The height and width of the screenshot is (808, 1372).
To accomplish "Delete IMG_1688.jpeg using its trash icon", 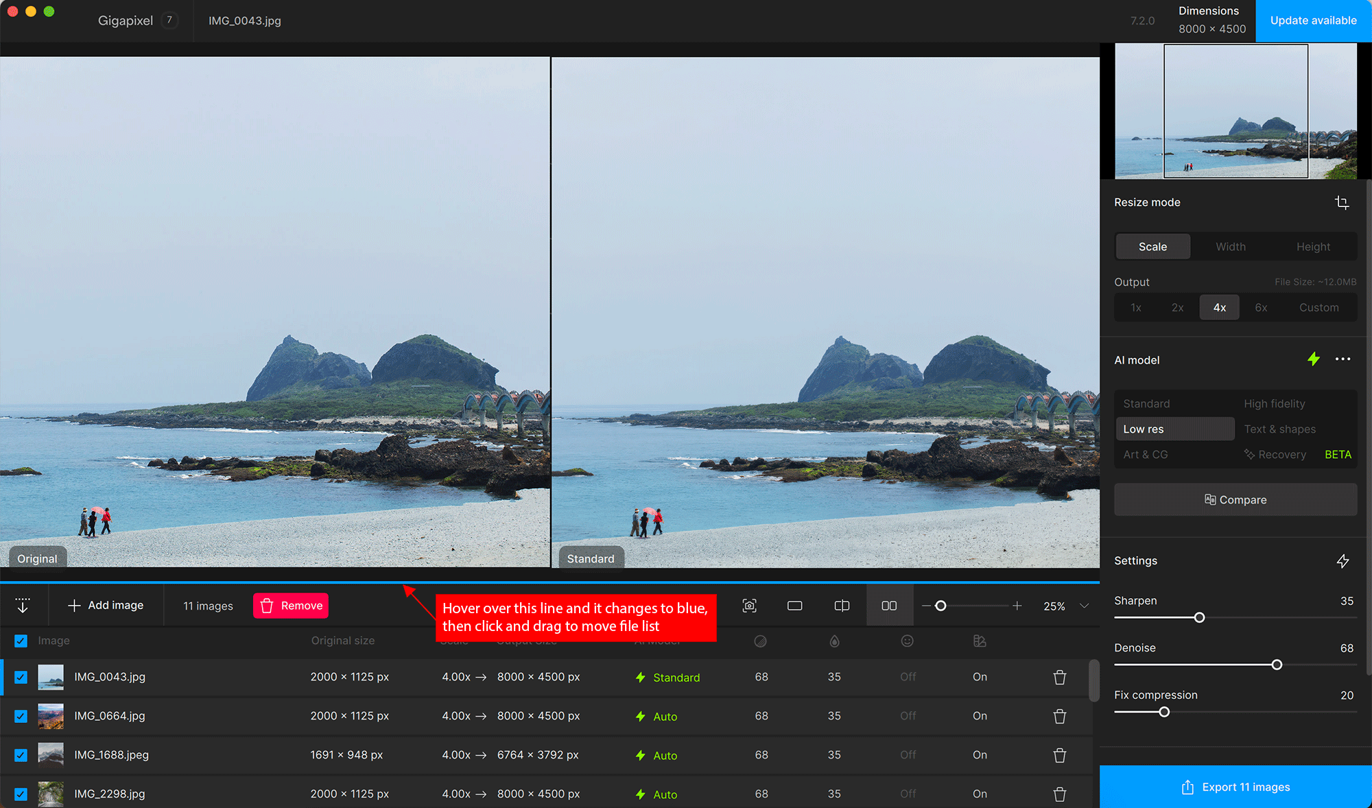I will pos(1060,755).
